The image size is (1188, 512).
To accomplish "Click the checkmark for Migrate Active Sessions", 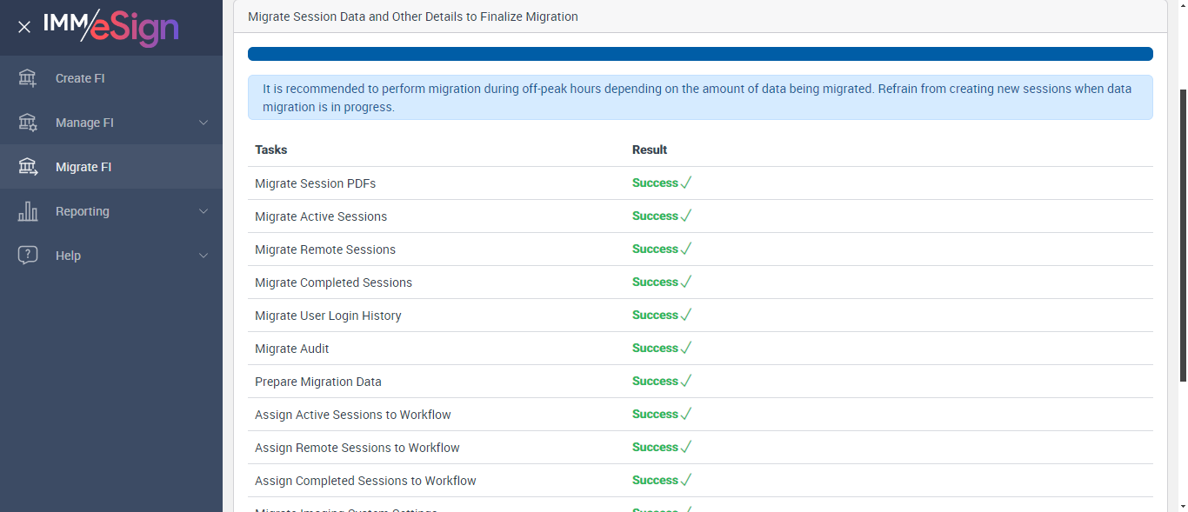I will point(686,216).
